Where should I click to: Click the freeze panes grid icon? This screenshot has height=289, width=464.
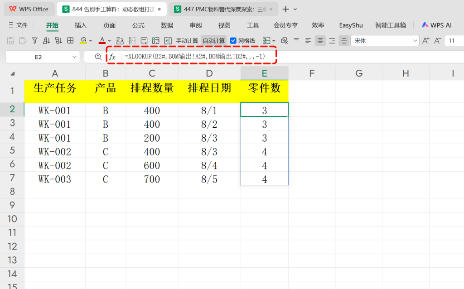coord(266,40)
